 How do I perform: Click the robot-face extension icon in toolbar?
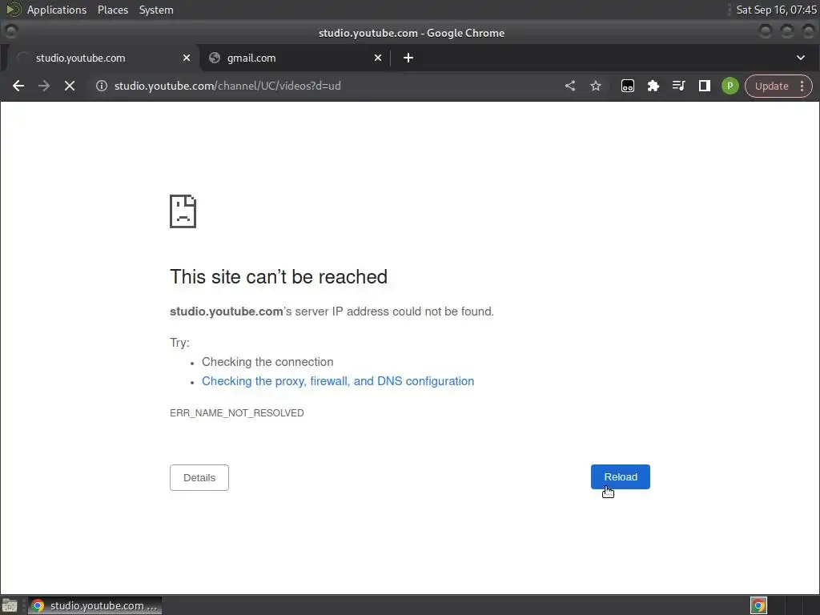click(x=628, y=86)
